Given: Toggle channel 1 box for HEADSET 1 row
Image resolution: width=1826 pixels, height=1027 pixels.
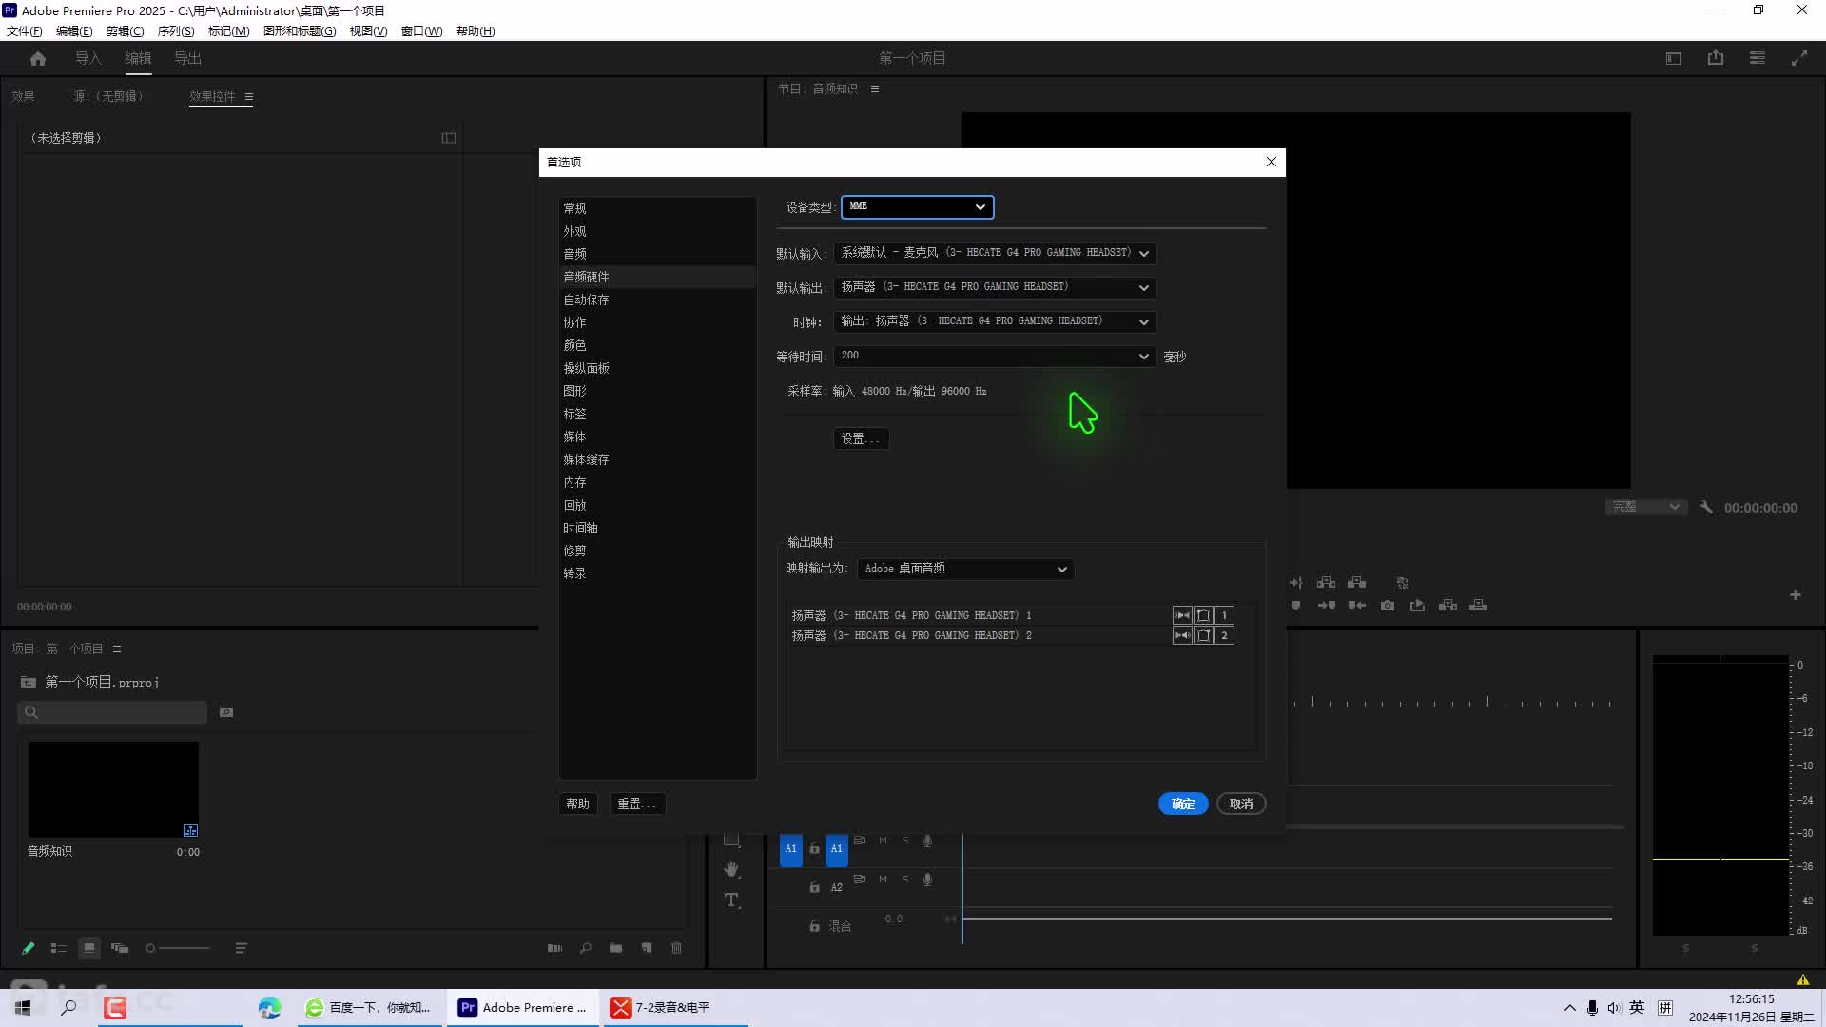Looking at the screenshot, I should tap(1224, 615).
